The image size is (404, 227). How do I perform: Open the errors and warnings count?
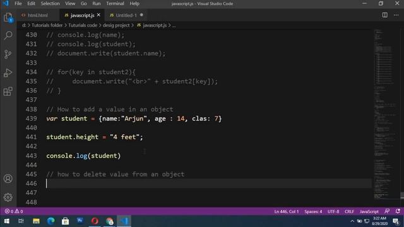tap(14, 211)
